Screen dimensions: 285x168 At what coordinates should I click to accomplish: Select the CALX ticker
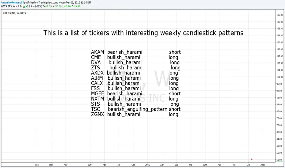[97, 83]
